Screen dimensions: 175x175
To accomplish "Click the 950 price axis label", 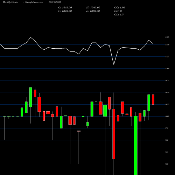I will click(167, 140).
